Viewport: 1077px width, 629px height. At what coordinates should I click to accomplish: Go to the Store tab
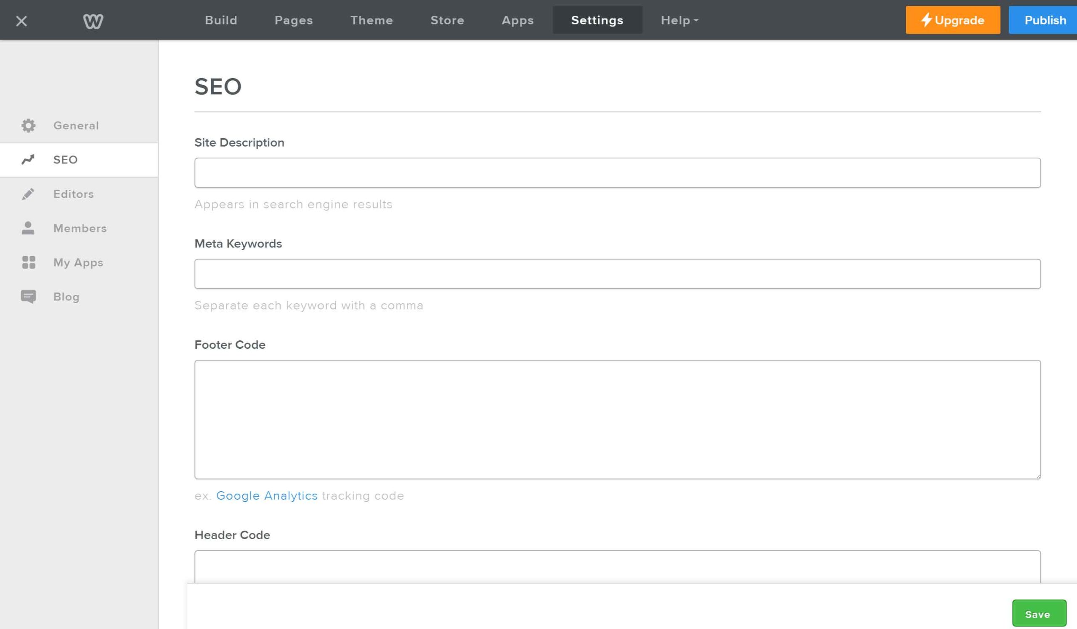(x=448, y=20)
